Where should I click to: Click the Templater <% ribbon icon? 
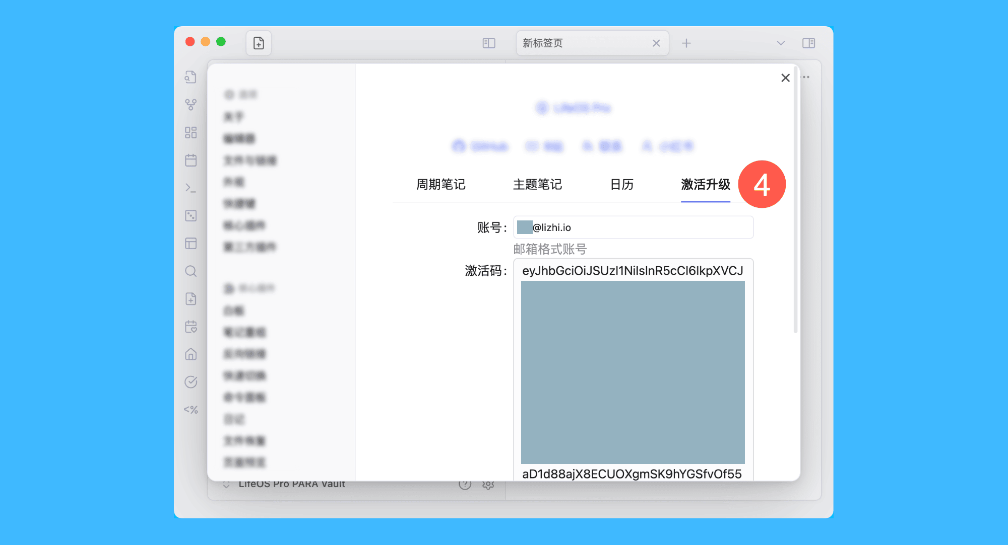[191, 410]
